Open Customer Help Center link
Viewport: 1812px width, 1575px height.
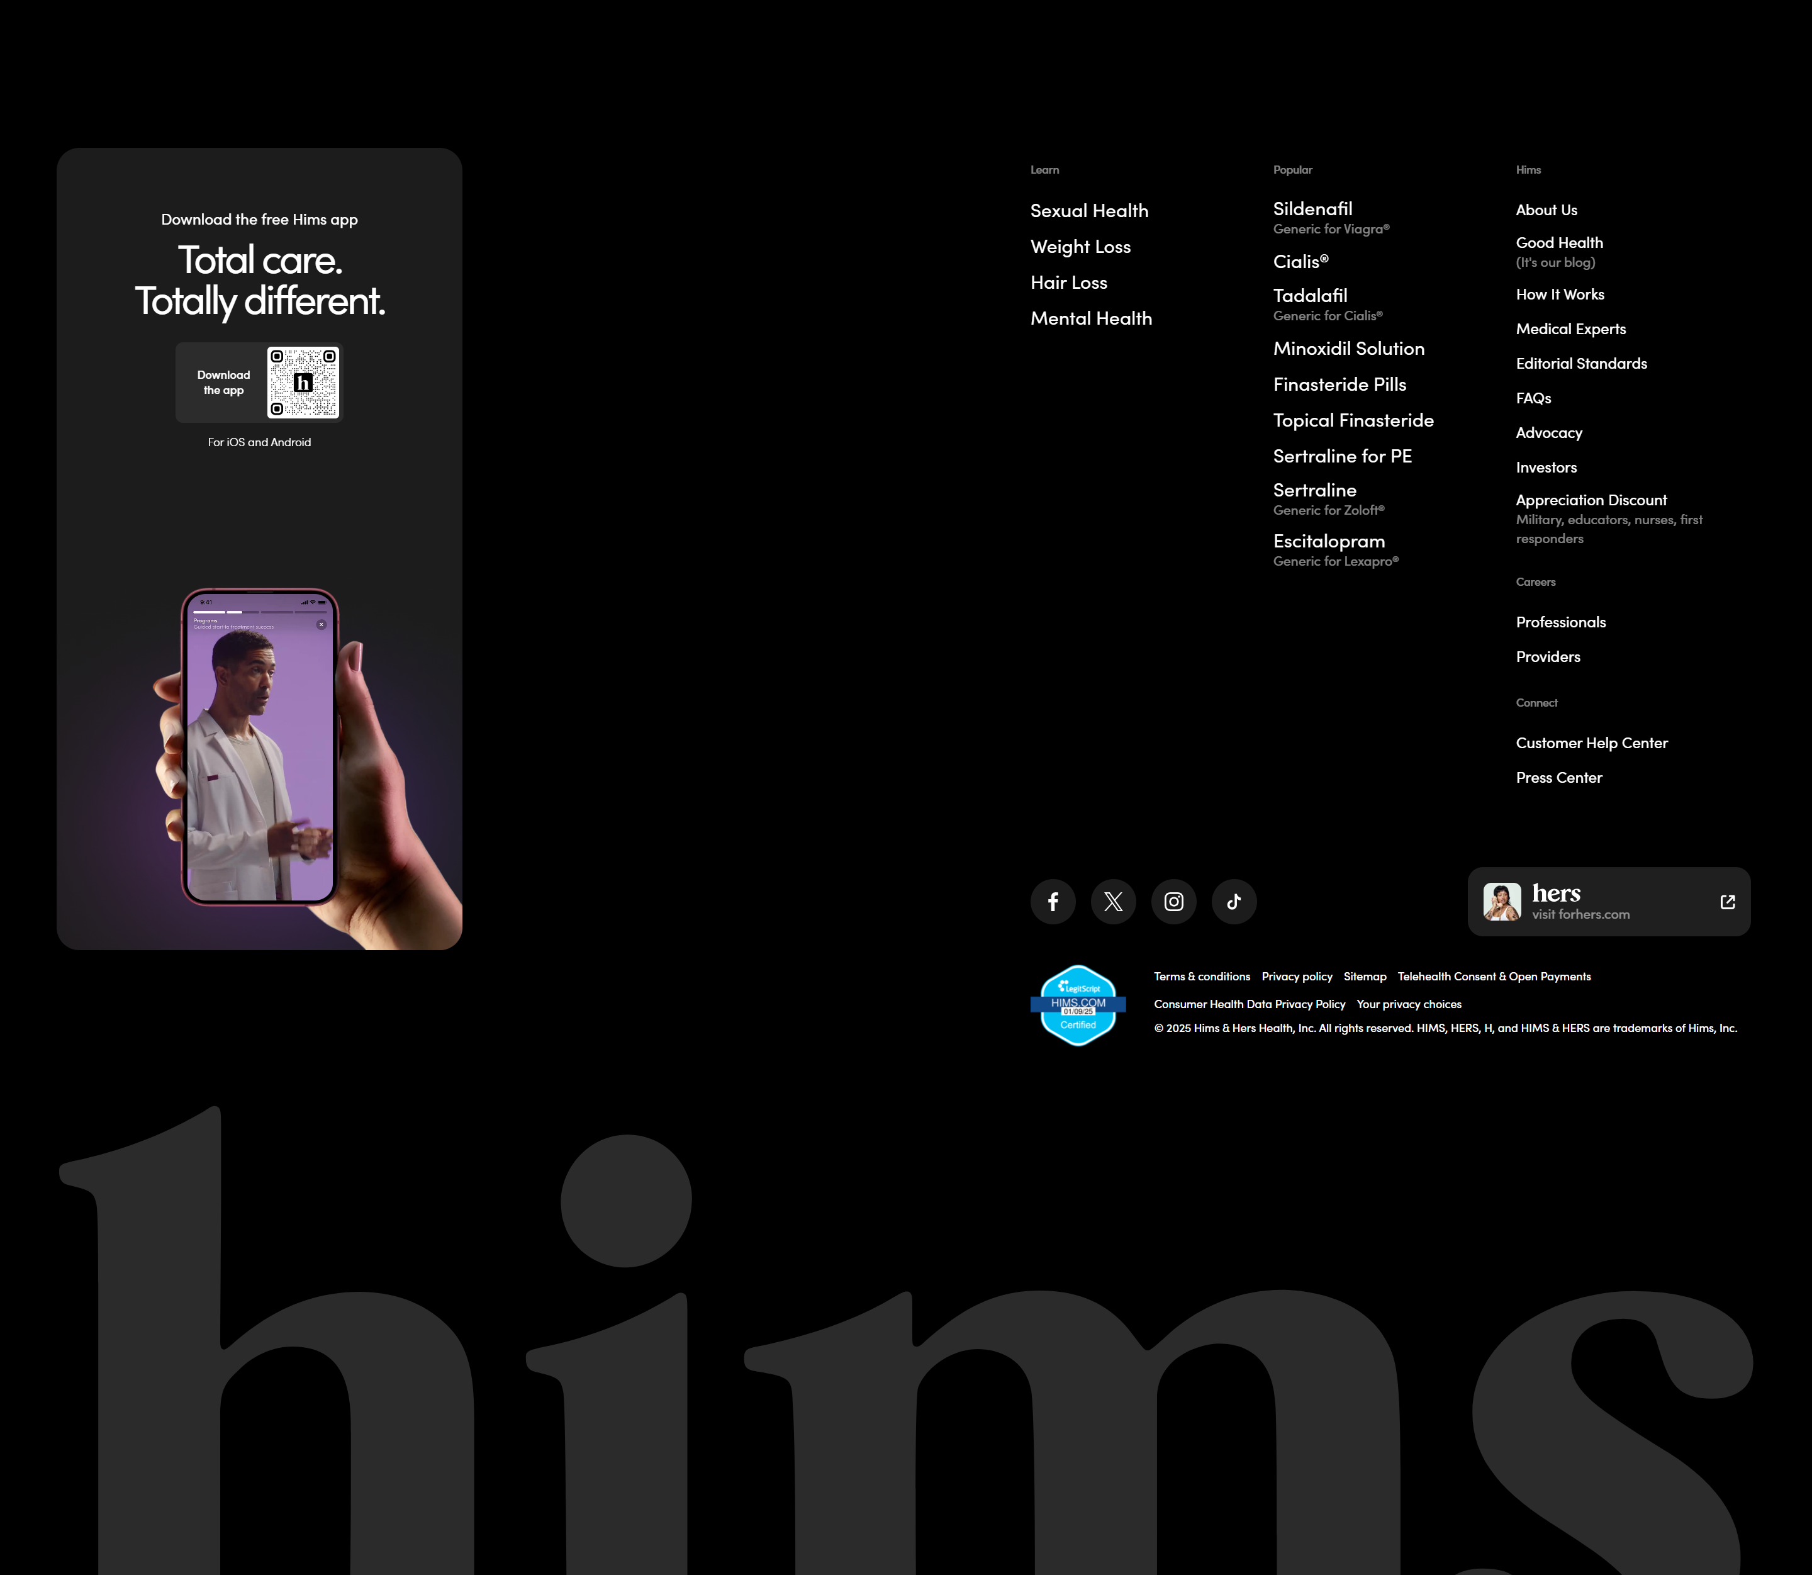[x=1591, y=744]
